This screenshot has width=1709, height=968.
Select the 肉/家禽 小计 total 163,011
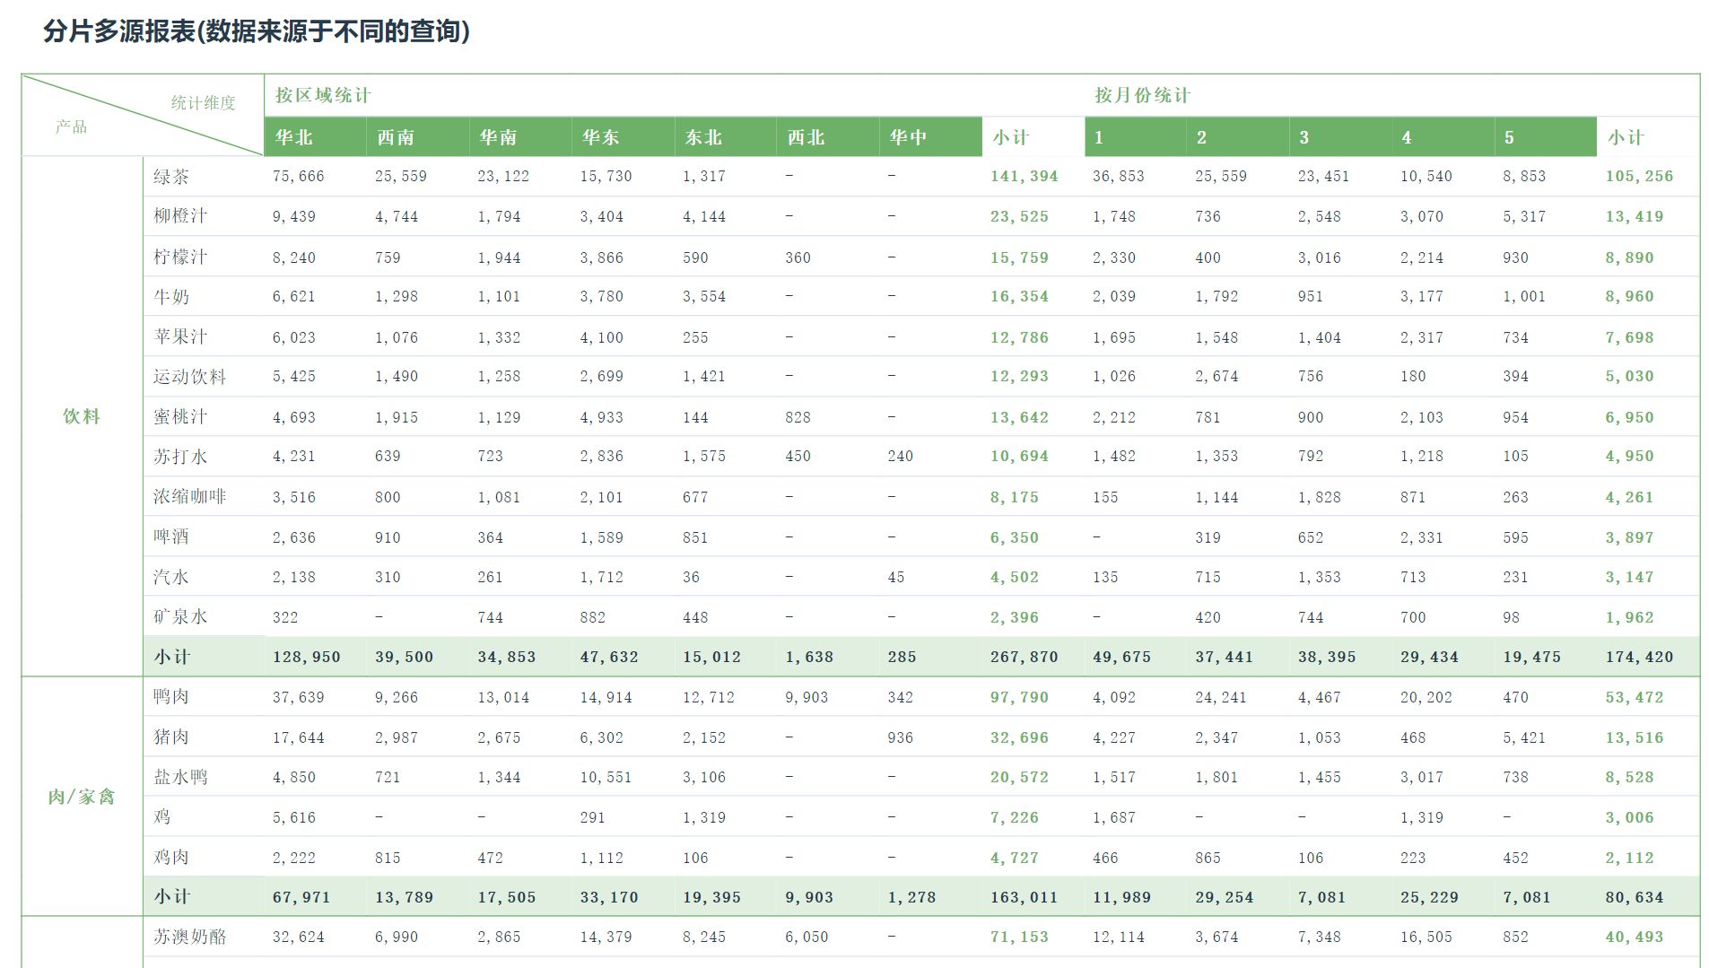(1024, 898)
